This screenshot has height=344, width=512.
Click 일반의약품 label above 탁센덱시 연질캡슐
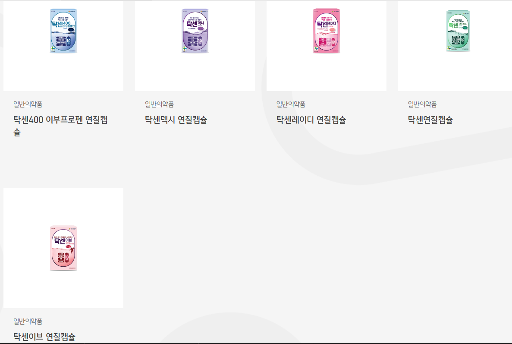[x=159, y=104]
